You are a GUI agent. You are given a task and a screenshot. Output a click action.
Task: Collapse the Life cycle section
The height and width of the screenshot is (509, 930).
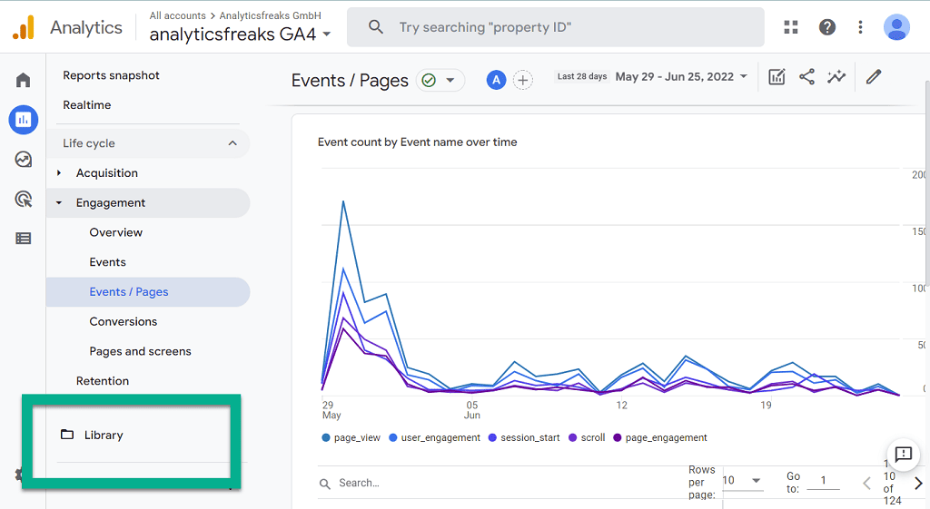(x=232, y=143)
